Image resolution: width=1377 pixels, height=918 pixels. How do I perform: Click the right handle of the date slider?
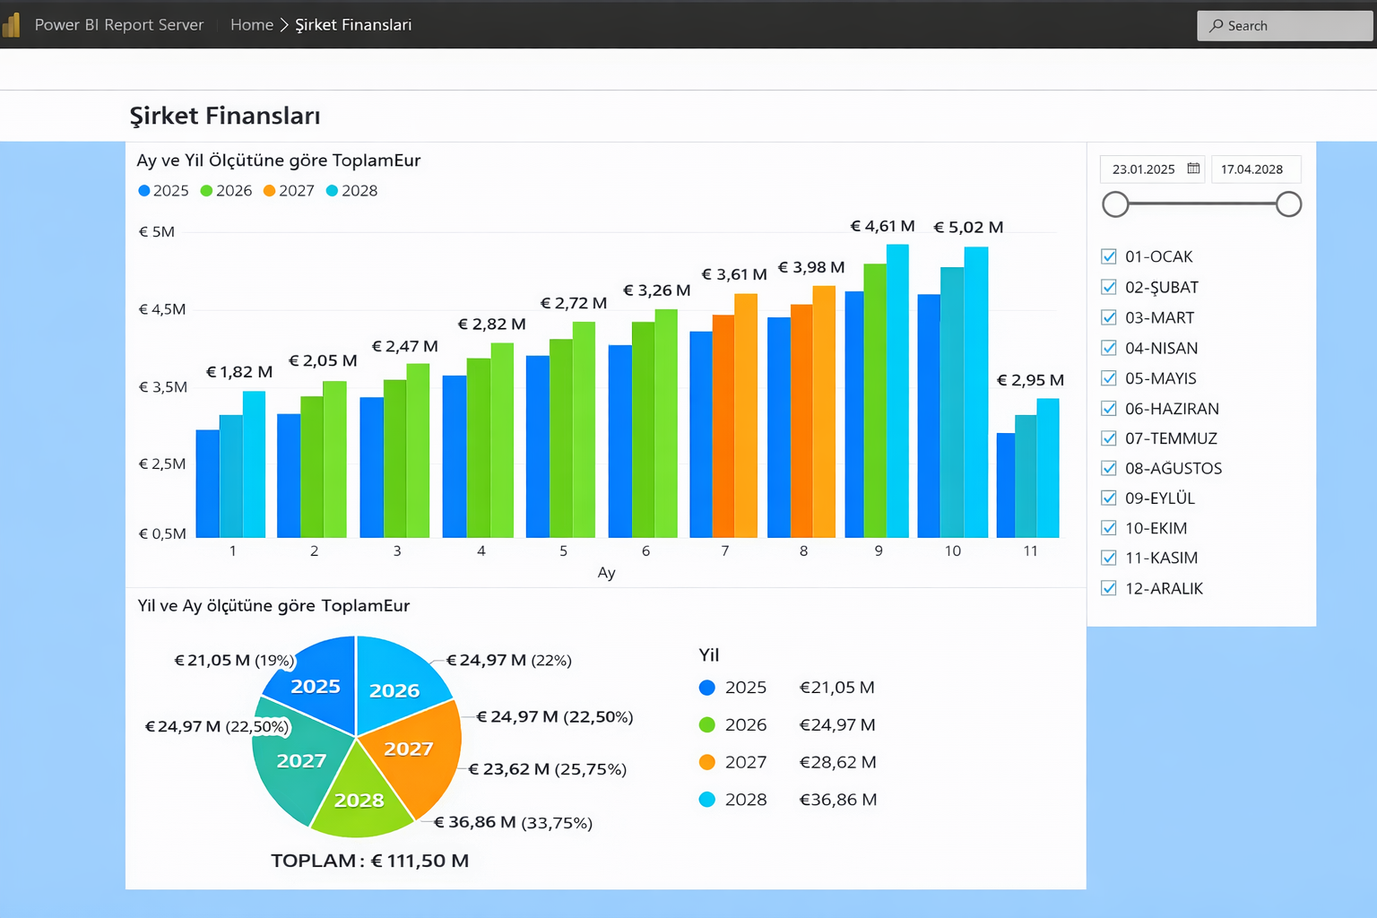point(1288,204)
